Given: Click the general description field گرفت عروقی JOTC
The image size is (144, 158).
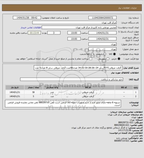Looking at the screenshot, I should tap(78, 68).
